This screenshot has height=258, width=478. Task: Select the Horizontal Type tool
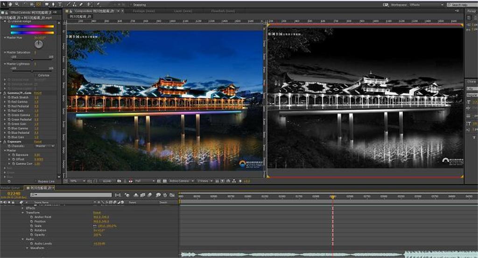click(x=60, y=4)
